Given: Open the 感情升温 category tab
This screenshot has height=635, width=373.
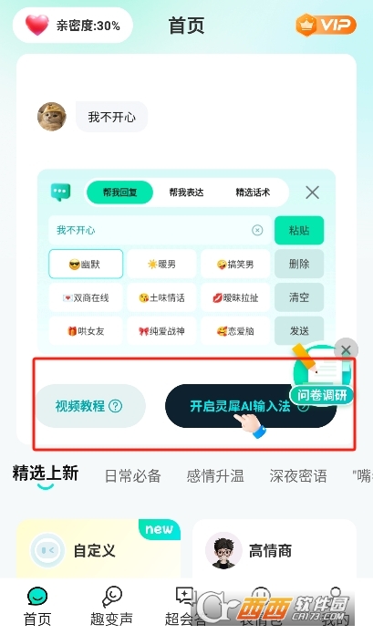Looking at the screenshot, I should [215, 476].
